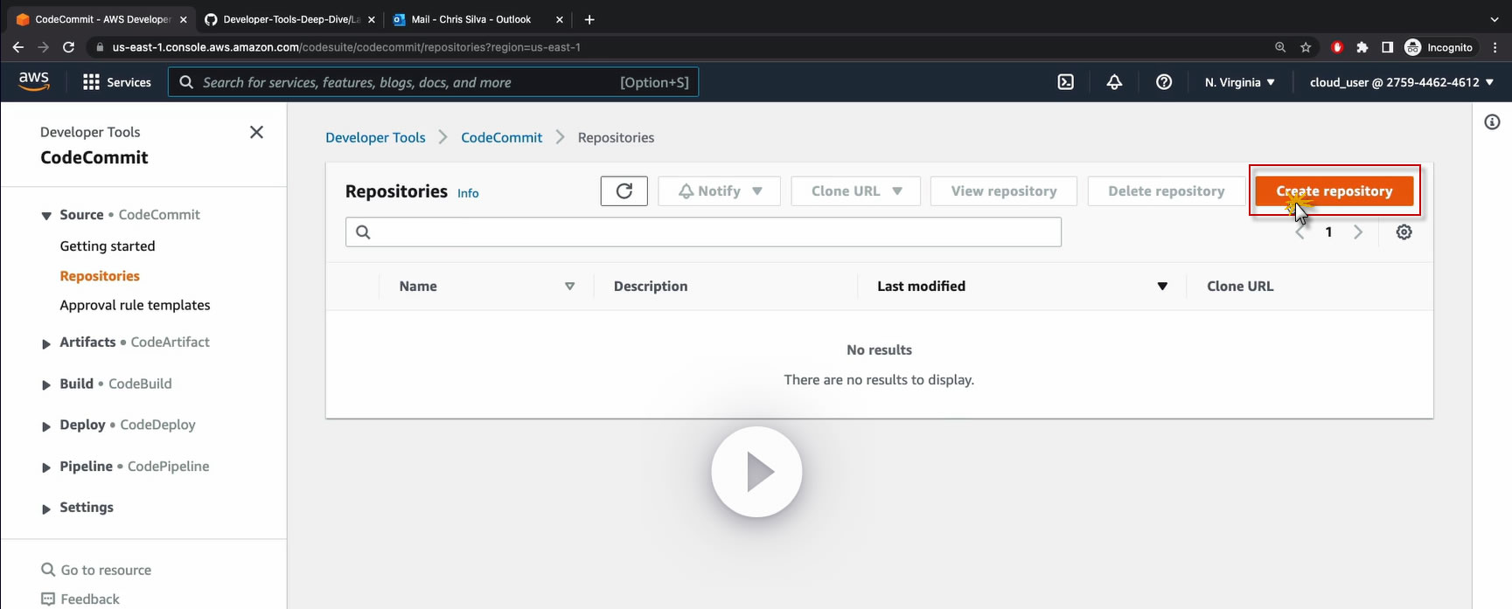Open the Feedback link
Image resolution: width=1512 pixels, height=609 pixels.
[80, 599]
